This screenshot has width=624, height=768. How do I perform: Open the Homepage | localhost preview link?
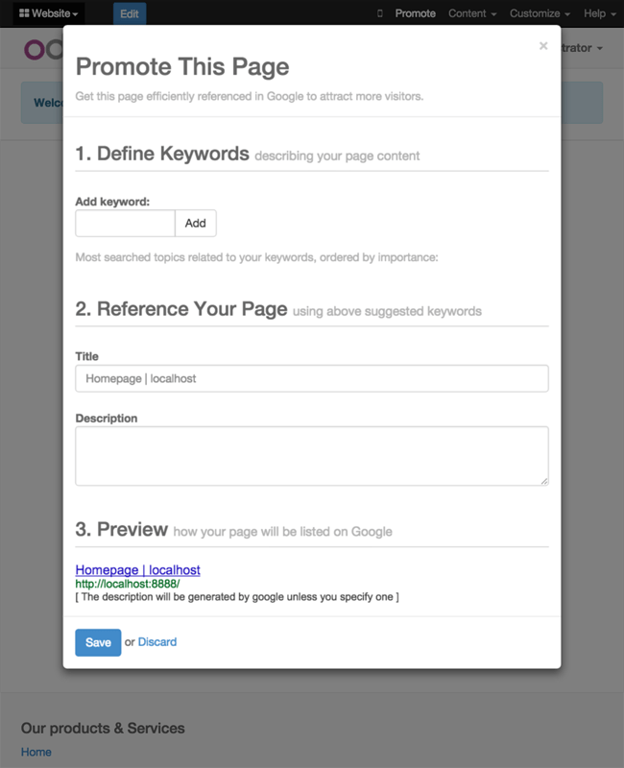point(137,570)
